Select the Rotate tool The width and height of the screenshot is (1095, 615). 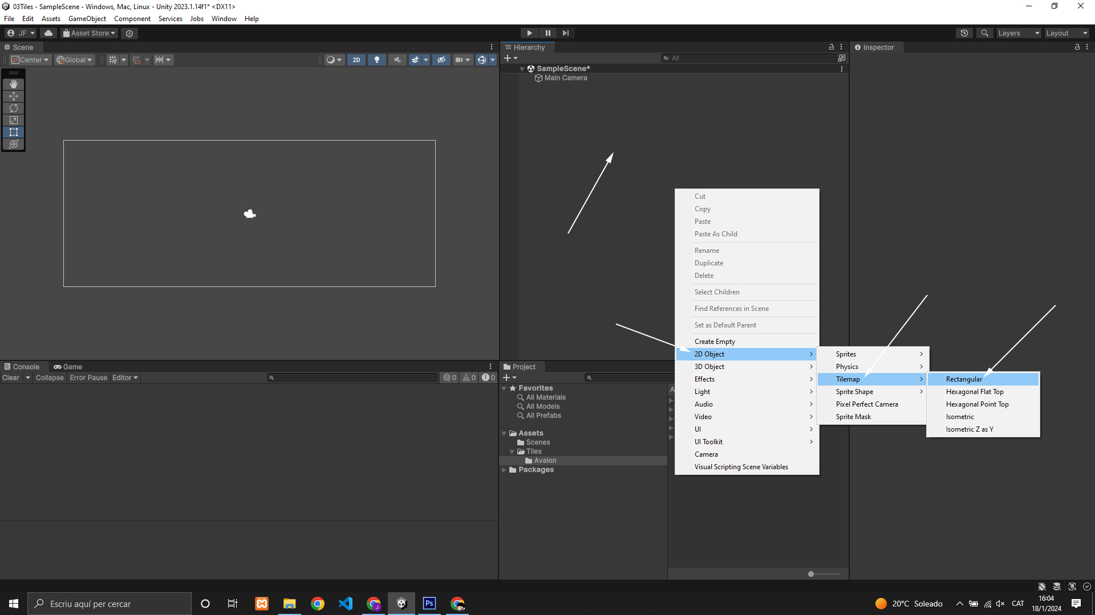pos(14,108)
